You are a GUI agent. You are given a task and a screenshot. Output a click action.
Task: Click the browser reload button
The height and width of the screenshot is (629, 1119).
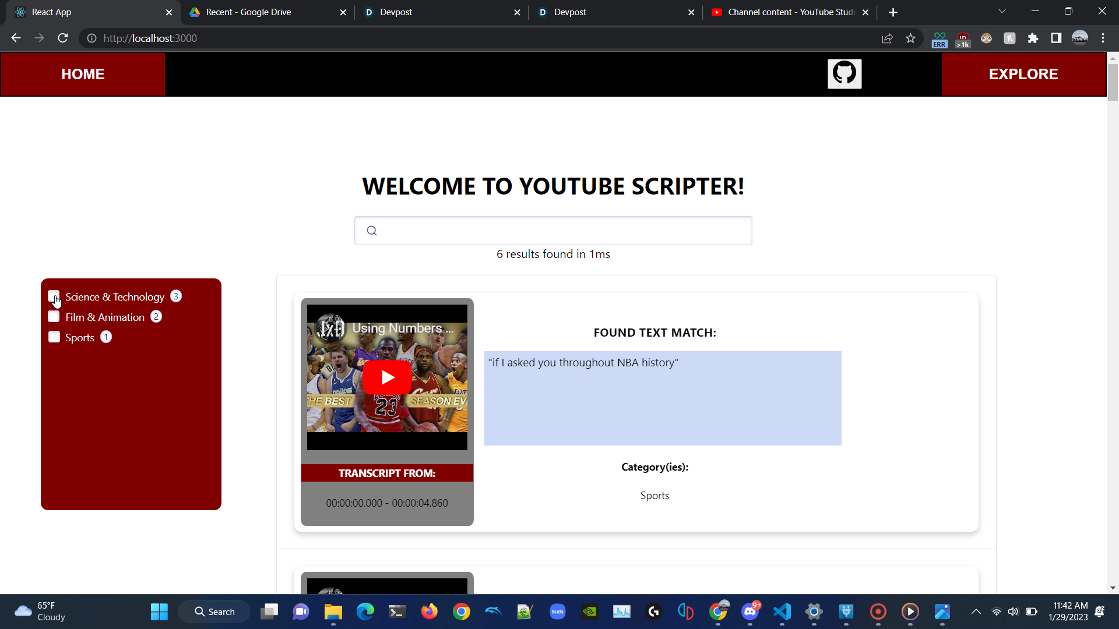[x=63, y=38]
